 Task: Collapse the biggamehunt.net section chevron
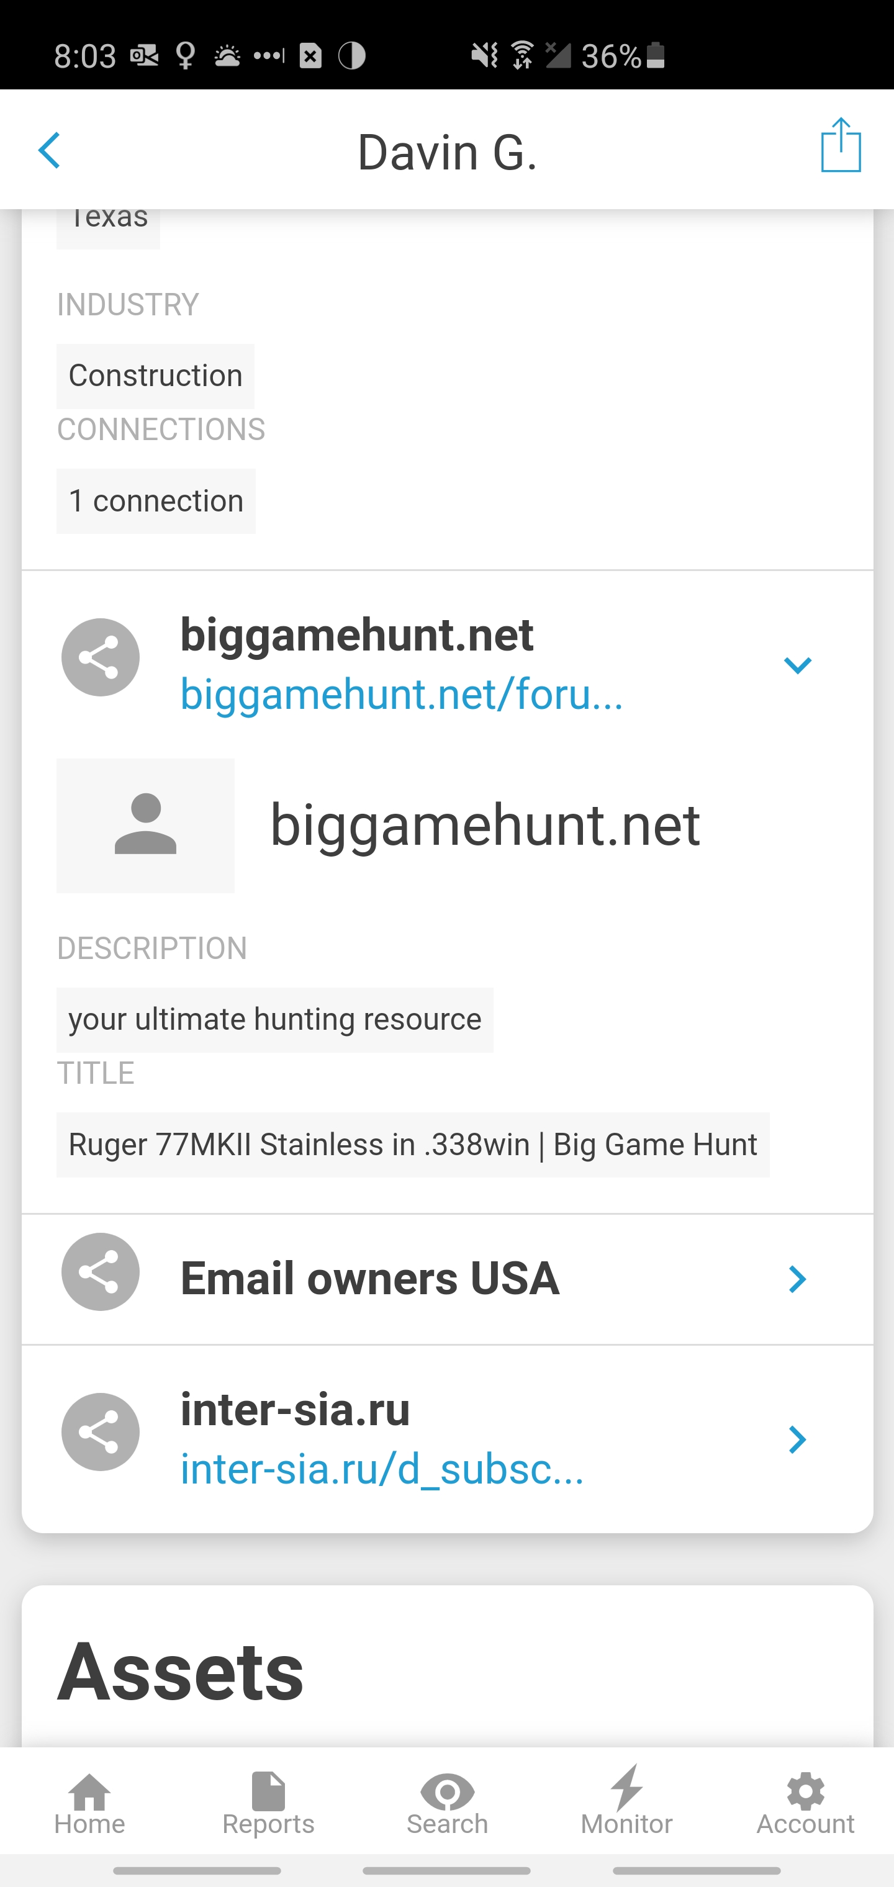797,665
